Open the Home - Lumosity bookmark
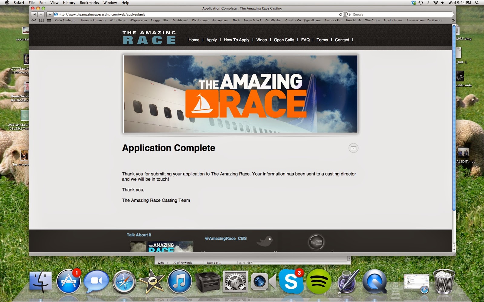 tap(93, 20)
